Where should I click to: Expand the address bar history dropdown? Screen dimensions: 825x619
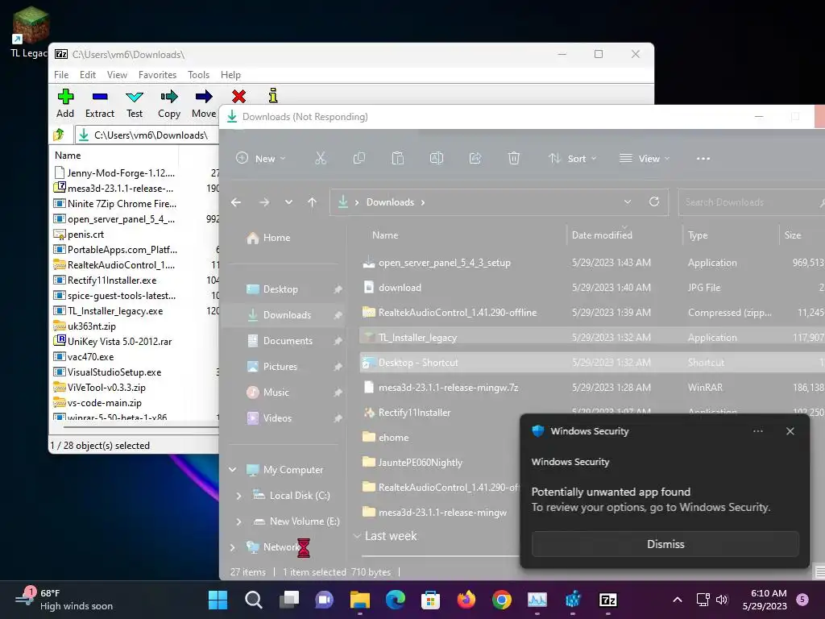click(627, 201)
